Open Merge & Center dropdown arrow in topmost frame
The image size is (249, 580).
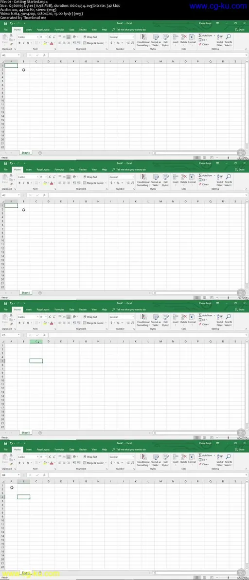tap(105, 43)
